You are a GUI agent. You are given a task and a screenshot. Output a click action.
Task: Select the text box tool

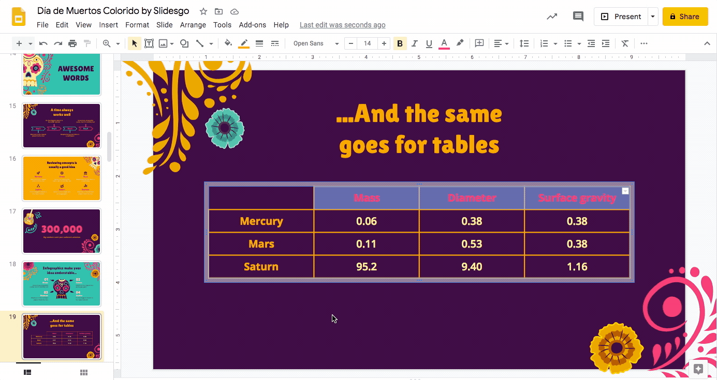(149, 43)
